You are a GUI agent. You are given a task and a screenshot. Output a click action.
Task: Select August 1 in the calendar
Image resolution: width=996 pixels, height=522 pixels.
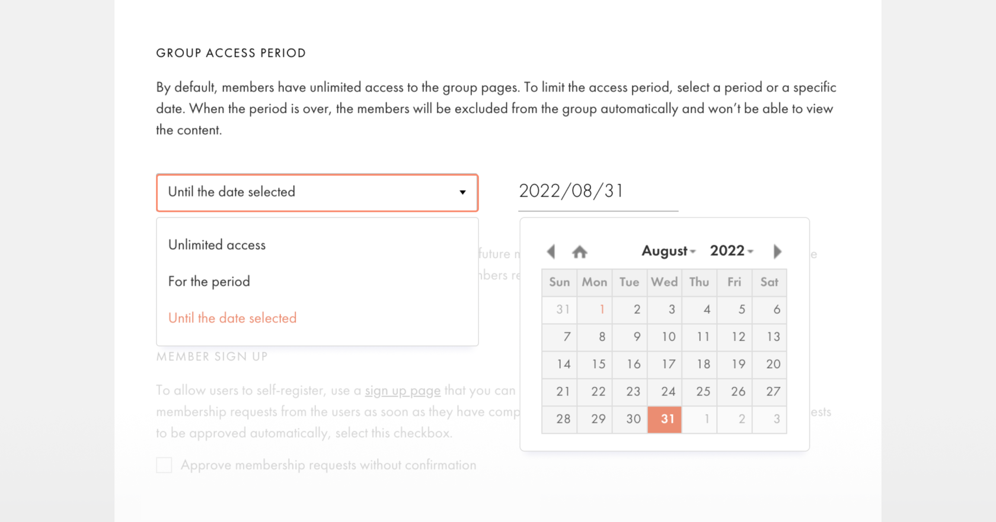[595, 309]
